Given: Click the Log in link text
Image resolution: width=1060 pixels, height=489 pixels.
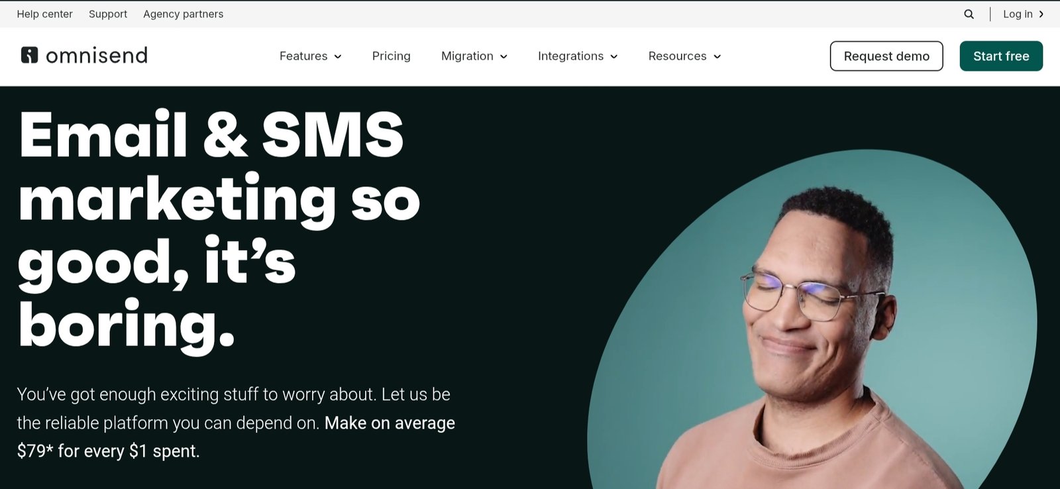Looking at the screenshot, I should click(1018, 14).
